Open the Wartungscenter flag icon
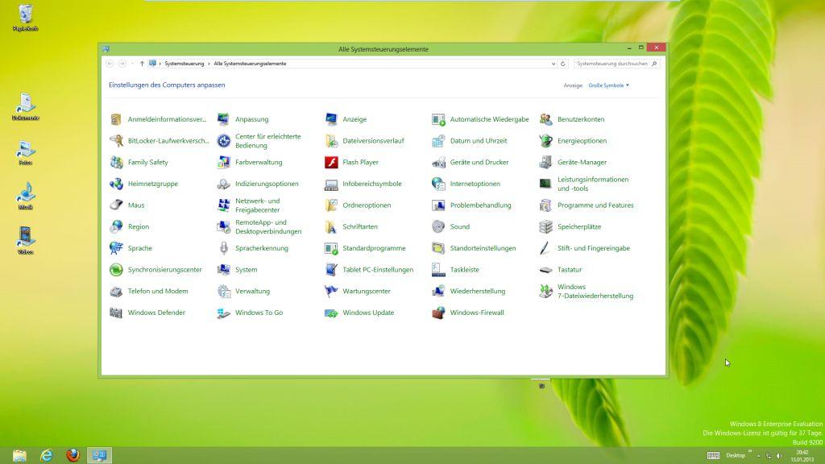Image resolution: width=825 pixels, height=464 pixels. coord(331,292)
